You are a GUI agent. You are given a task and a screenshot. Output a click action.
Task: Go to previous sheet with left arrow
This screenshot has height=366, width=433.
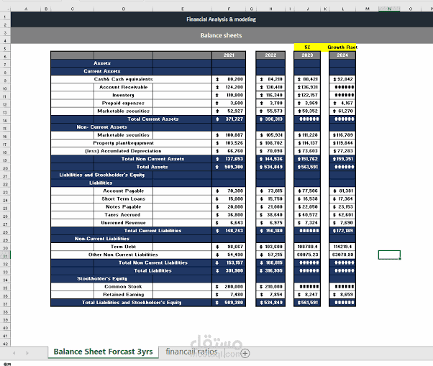point(14,353)
